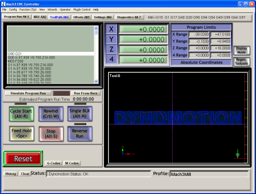This screenshot has width=256, height=194.
Task: Click the X axis zero button
Action: (x=111, y=29)
